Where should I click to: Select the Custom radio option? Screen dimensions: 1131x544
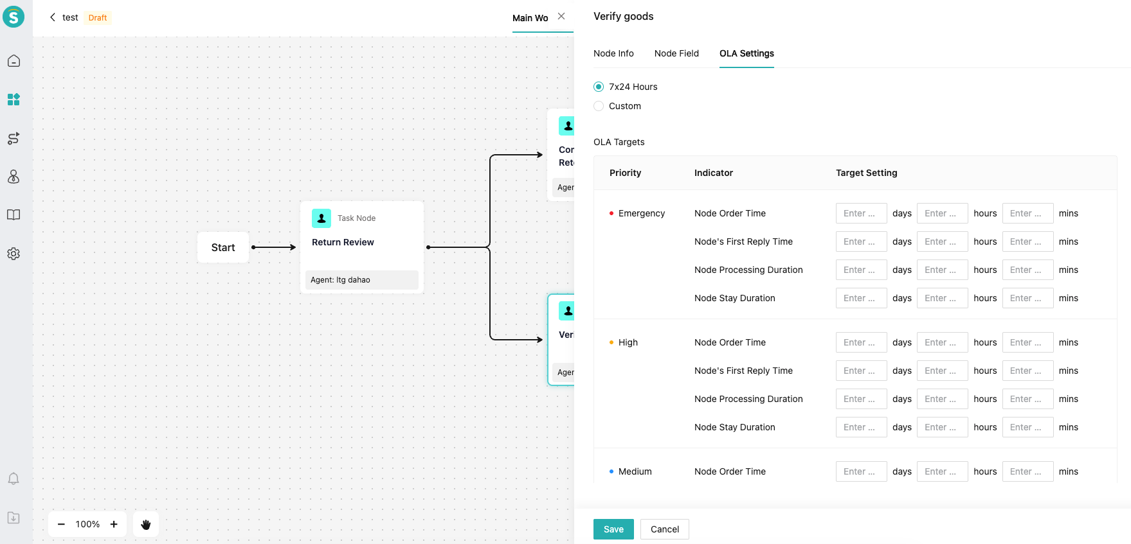pyautogui.click(x=599, y=106)
